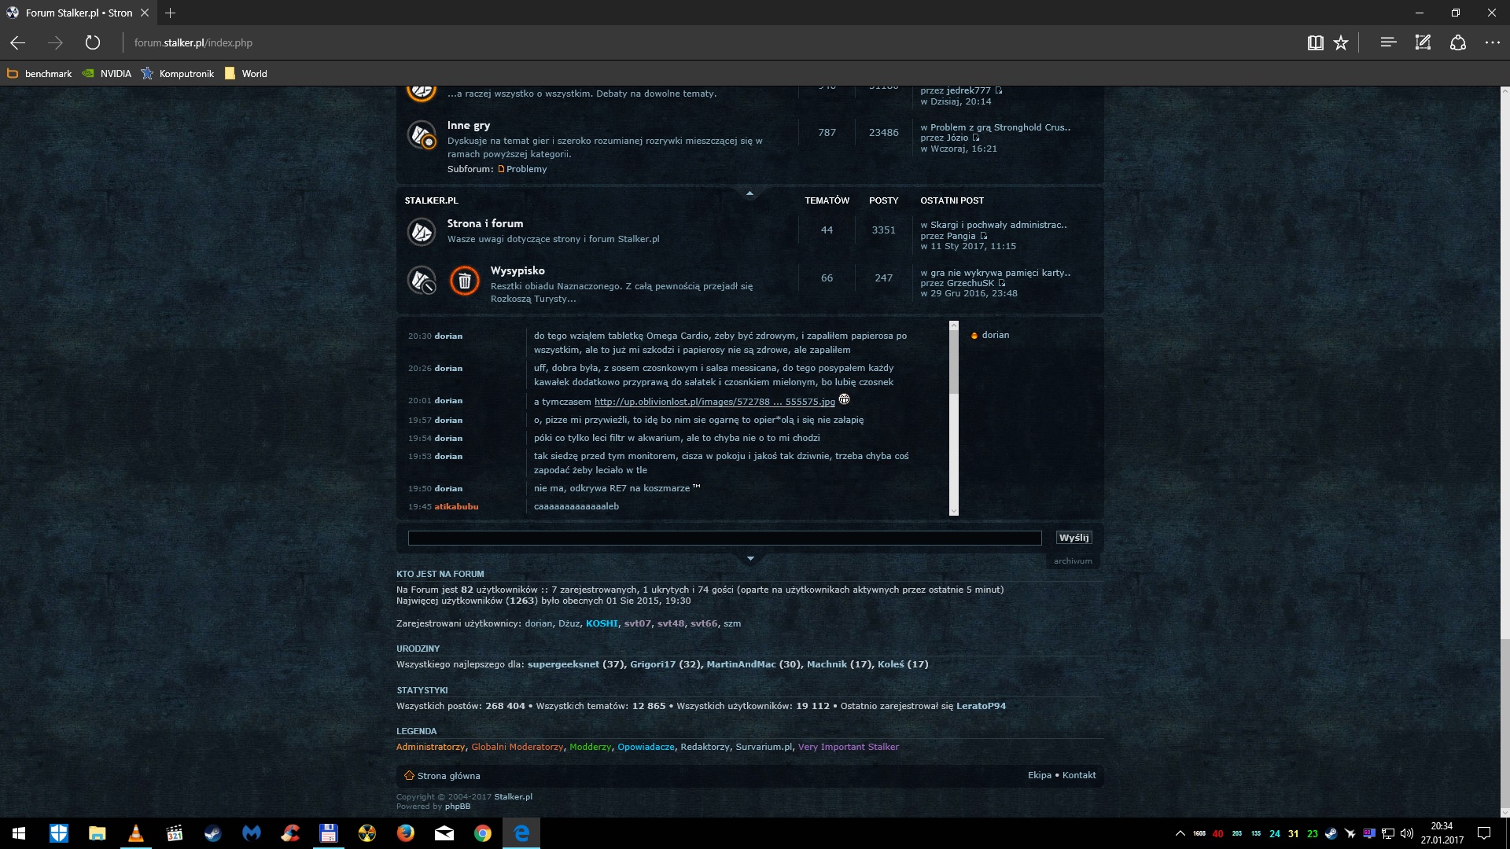Open the supergeeksnet birthday user profile

[563, 664]
